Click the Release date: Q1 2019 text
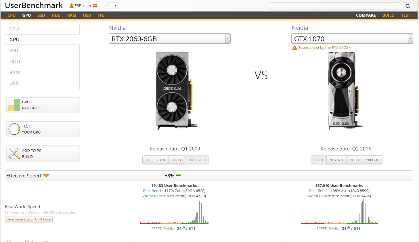 click(x=175, y=149)
